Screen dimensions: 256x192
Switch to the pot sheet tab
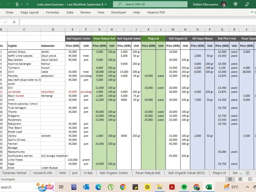pyautogui.click(x=75, y=173)
